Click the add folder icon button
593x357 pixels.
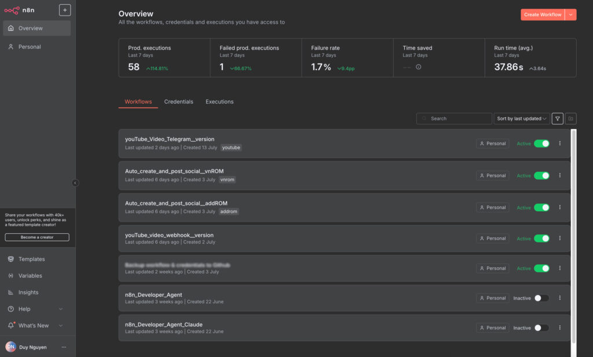(x=570, y=119)
